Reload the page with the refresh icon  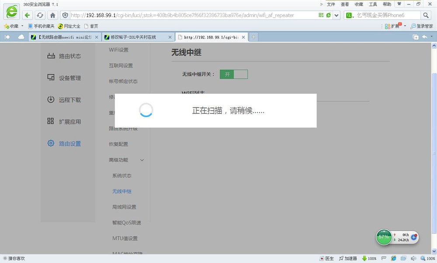click(40, 15)
